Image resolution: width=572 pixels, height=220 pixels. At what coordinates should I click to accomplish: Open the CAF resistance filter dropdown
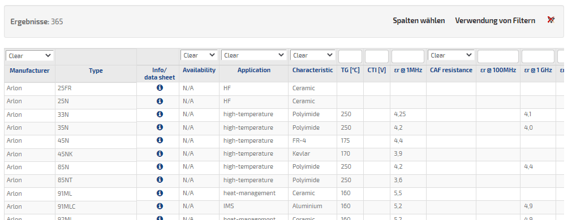coord(451,55)
